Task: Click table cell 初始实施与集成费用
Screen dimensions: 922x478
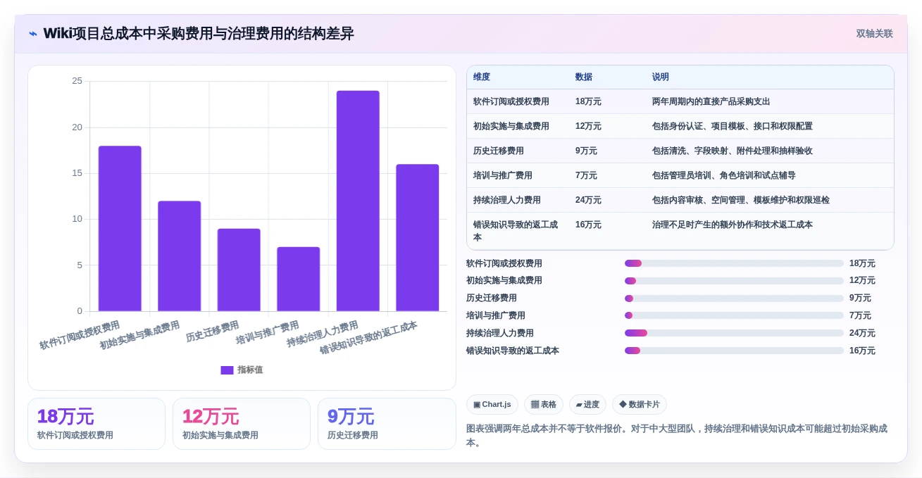Action: [511, 126]
